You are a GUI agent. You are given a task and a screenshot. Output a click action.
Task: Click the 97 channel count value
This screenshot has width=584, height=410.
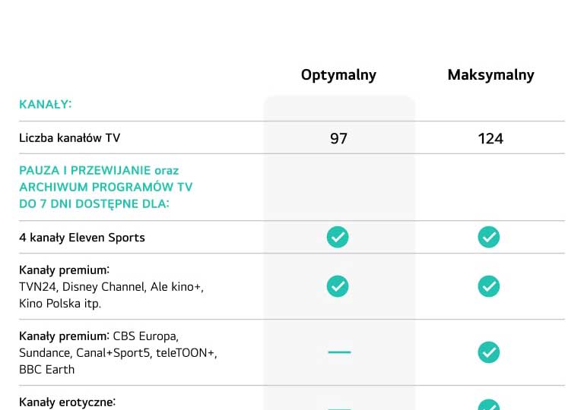pos(338,139)
